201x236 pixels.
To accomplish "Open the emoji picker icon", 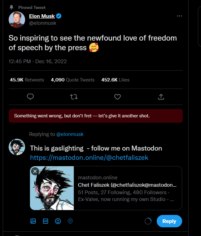I will coord(58,221).
